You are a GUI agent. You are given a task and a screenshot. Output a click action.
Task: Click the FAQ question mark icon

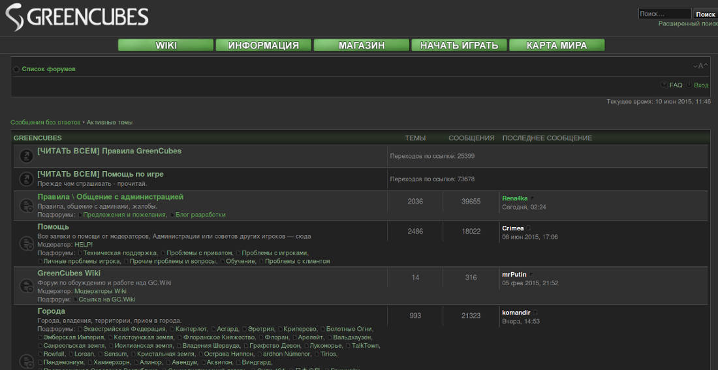tap(664, 85)
